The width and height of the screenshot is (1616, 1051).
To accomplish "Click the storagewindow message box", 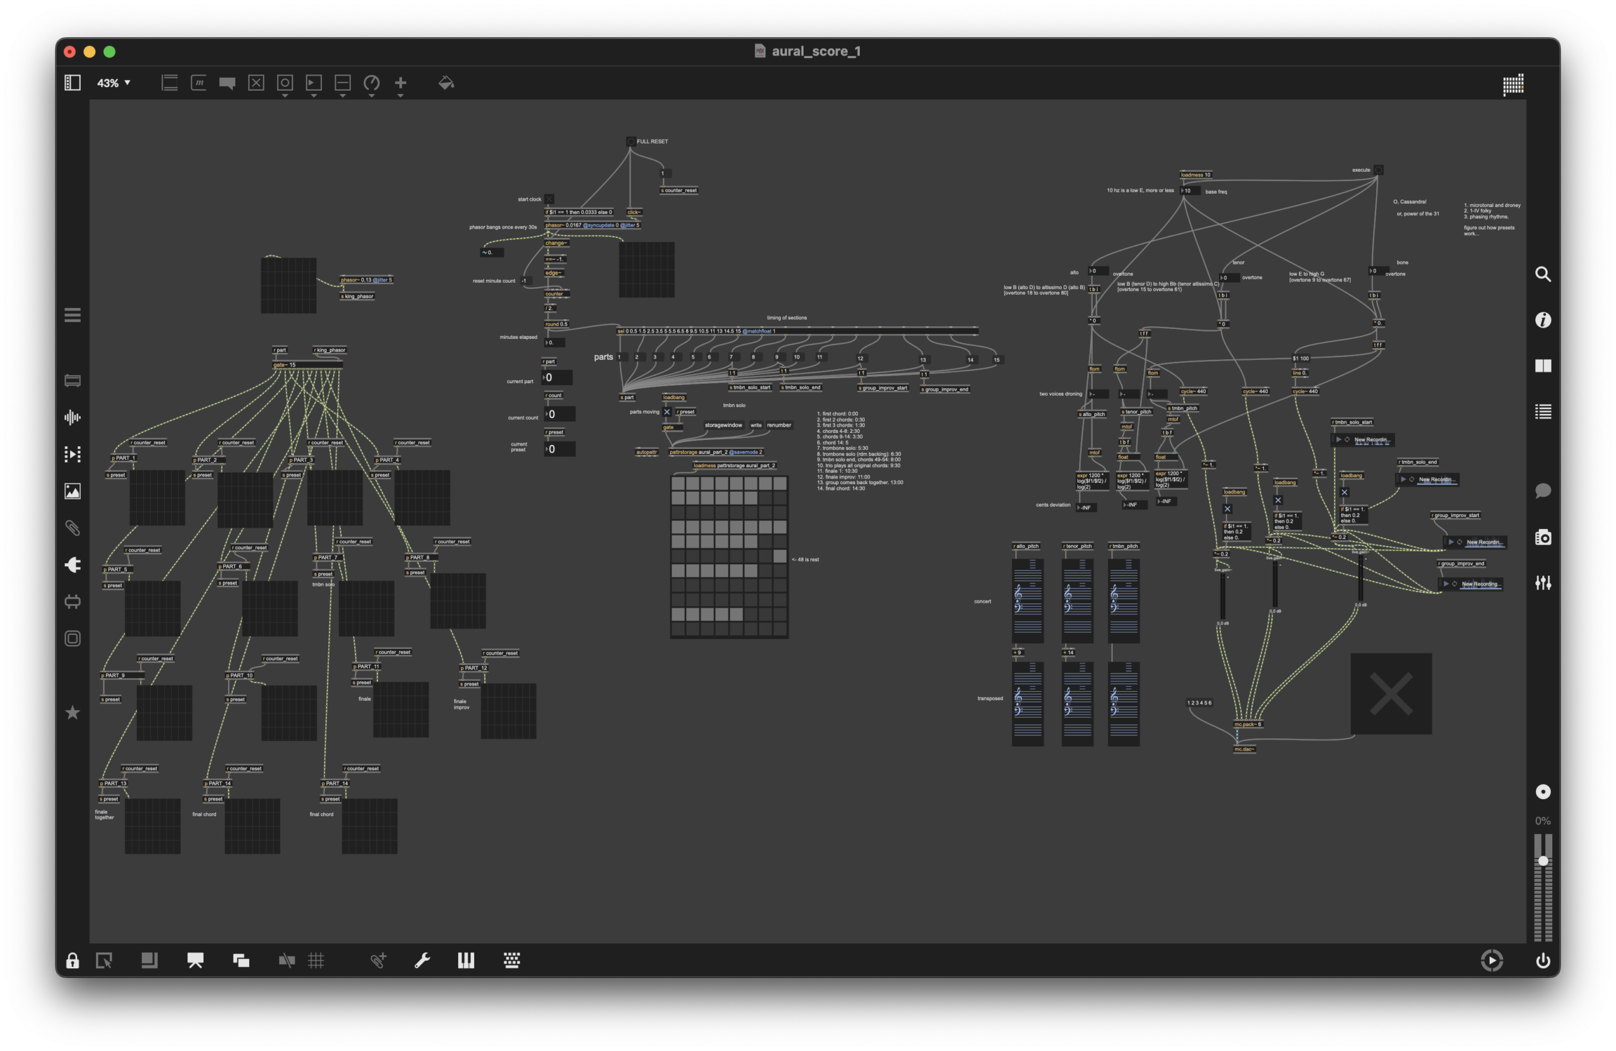I will click(723, 425).
